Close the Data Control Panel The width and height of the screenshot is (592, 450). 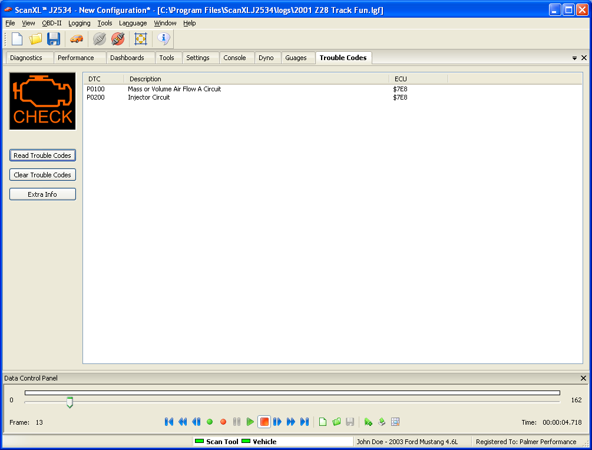point(583,378)
